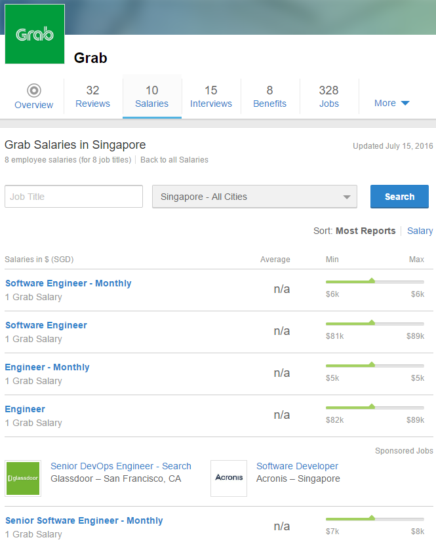Click the Glassdoor sponsored job logo
The height and width of the screenshot is (544, 436).
tap(23, 478)
